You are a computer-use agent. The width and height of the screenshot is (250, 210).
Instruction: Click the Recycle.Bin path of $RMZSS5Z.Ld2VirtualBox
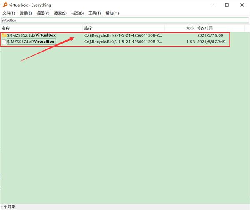pos(123,35)
